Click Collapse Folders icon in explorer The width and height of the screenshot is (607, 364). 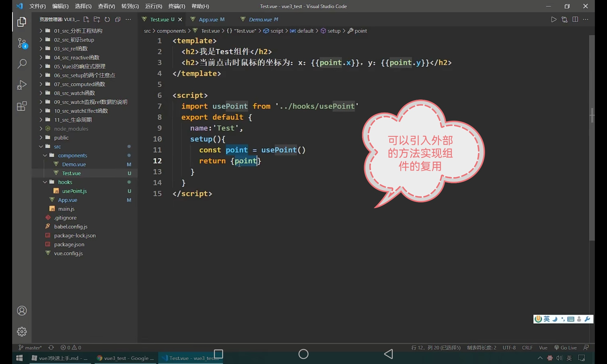[x=118, y=19]
